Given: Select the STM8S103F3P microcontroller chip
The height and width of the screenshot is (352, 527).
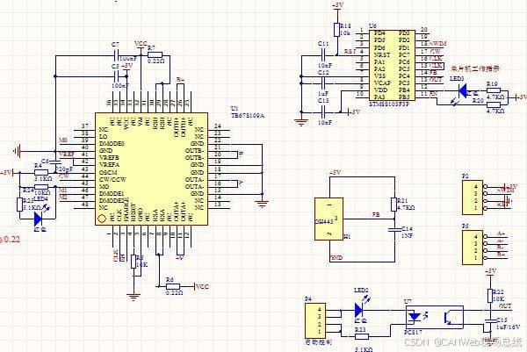Looking at the screenshot, I should [392, 65].
